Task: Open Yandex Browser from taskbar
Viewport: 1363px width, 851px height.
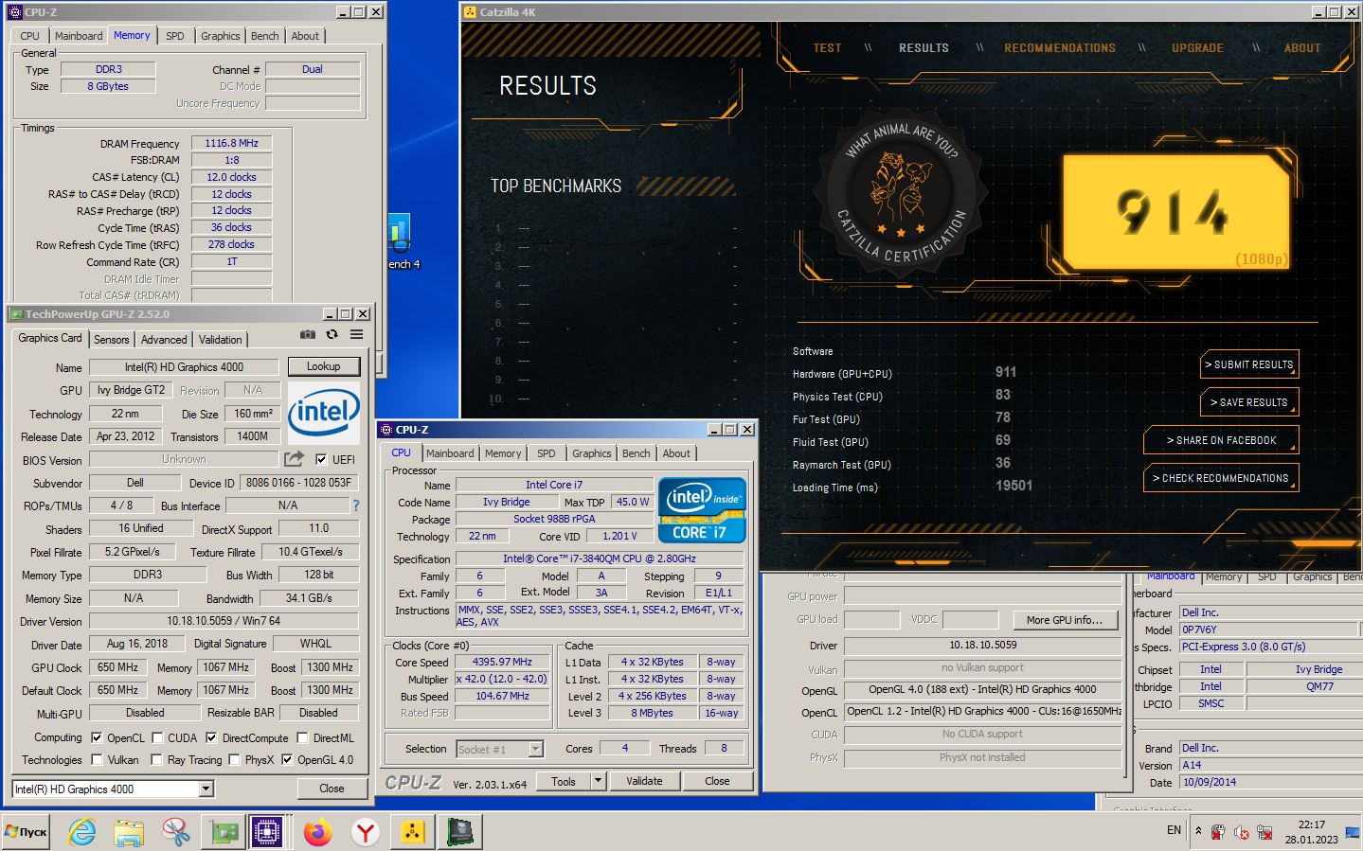Action: 365,832
